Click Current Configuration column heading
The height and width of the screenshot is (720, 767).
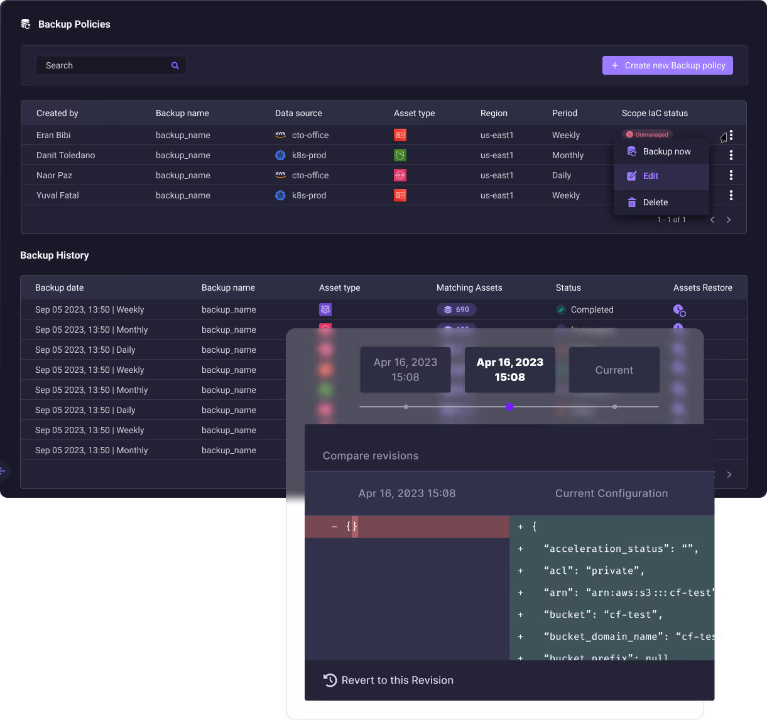[611, 493]
